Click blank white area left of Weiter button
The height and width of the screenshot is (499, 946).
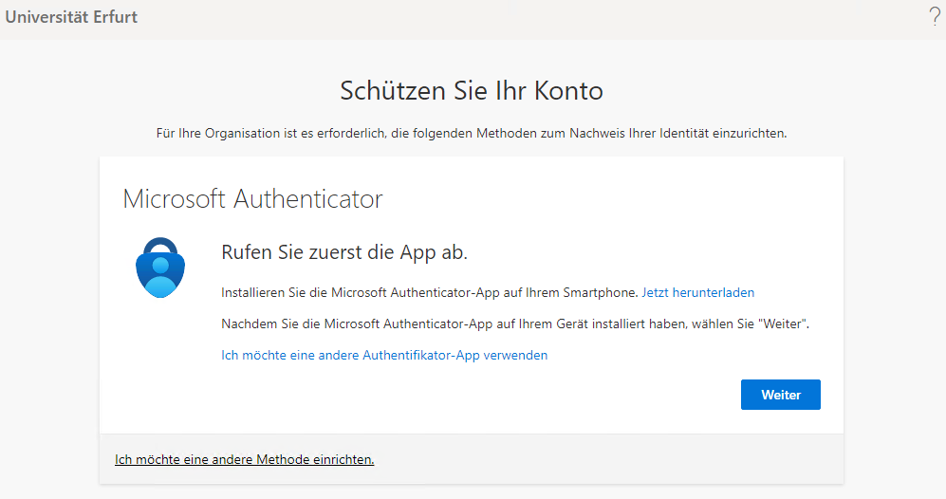[474, 395]
